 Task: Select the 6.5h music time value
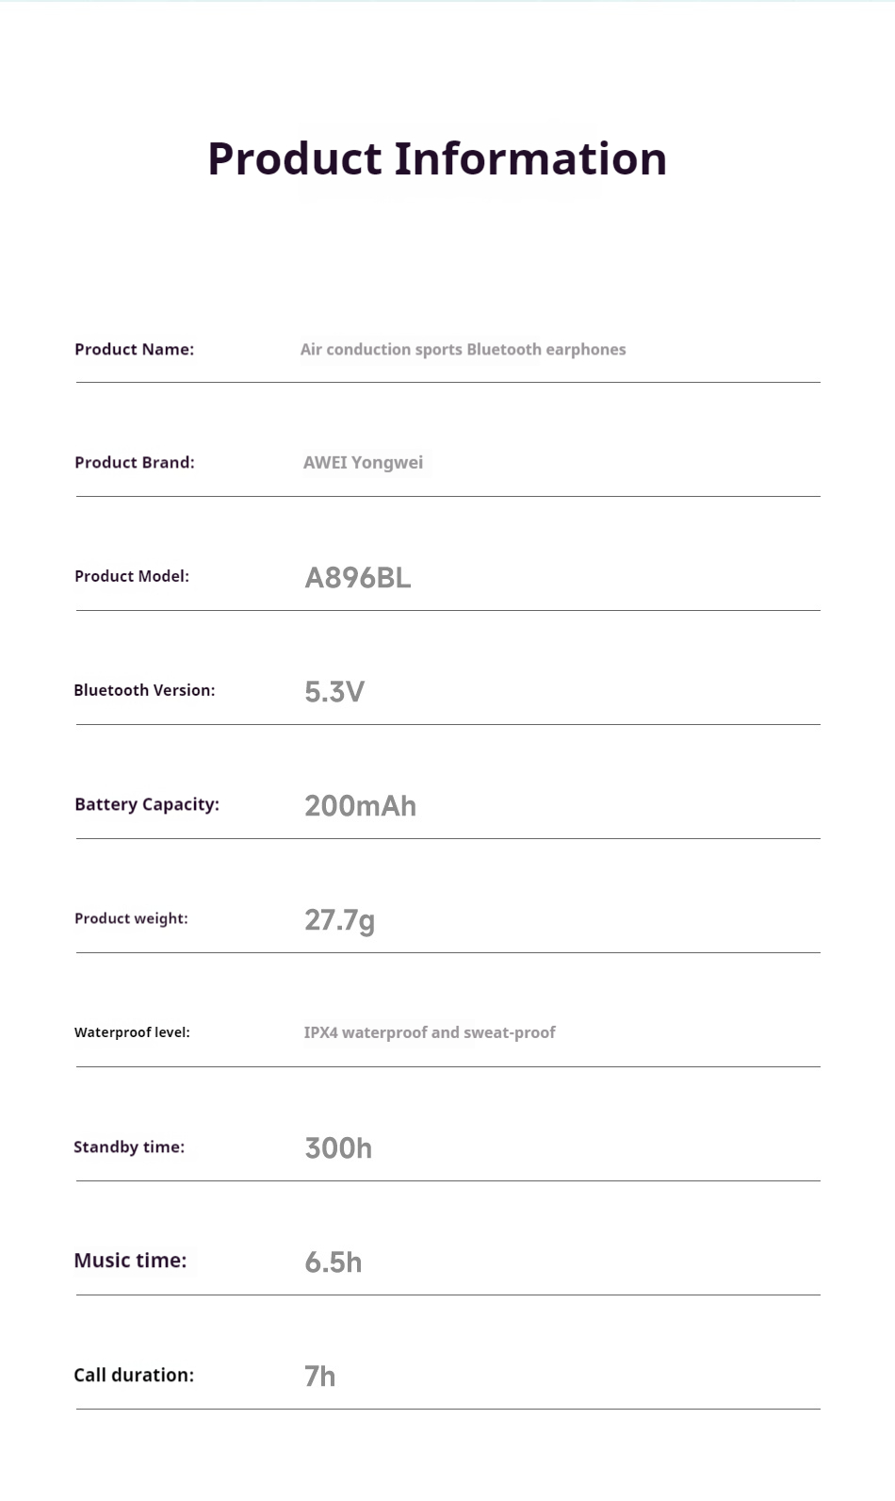click(x=334, y=1262)
